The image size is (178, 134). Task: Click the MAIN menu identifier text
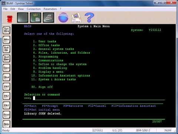(x=27, y=26)
